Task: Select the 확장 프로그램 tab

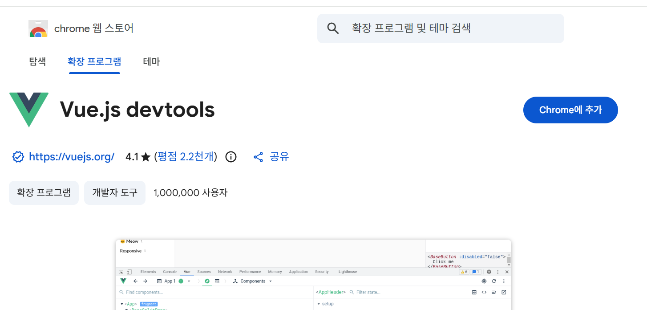Action: coord(94,61)
